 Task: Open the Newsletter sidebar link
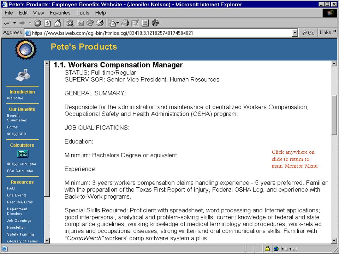[x=16, y=228]
